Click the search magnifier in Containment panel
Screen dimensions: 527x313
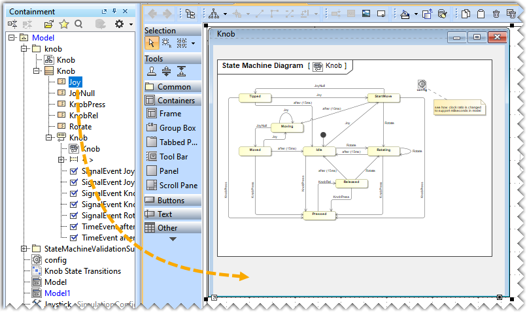78,25
